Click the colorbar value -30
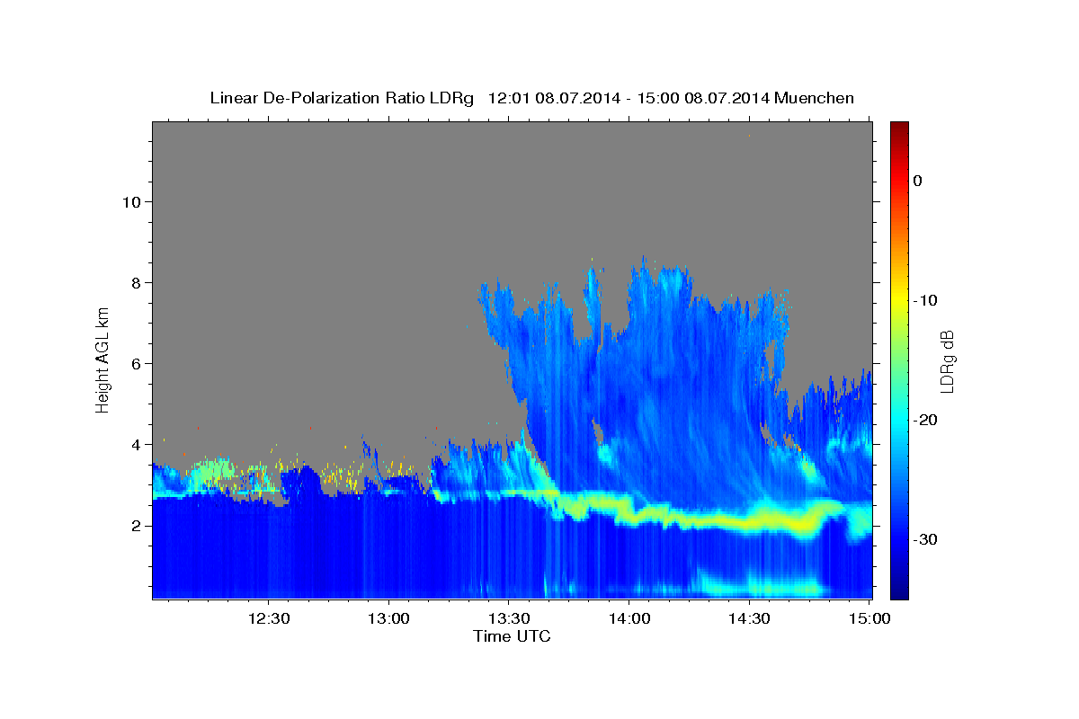 [x=925, y=539]
